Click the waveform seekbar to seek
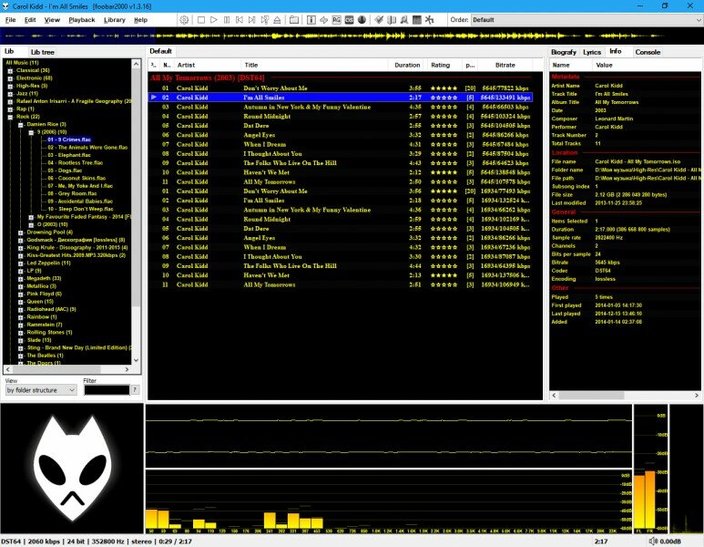 364,36
